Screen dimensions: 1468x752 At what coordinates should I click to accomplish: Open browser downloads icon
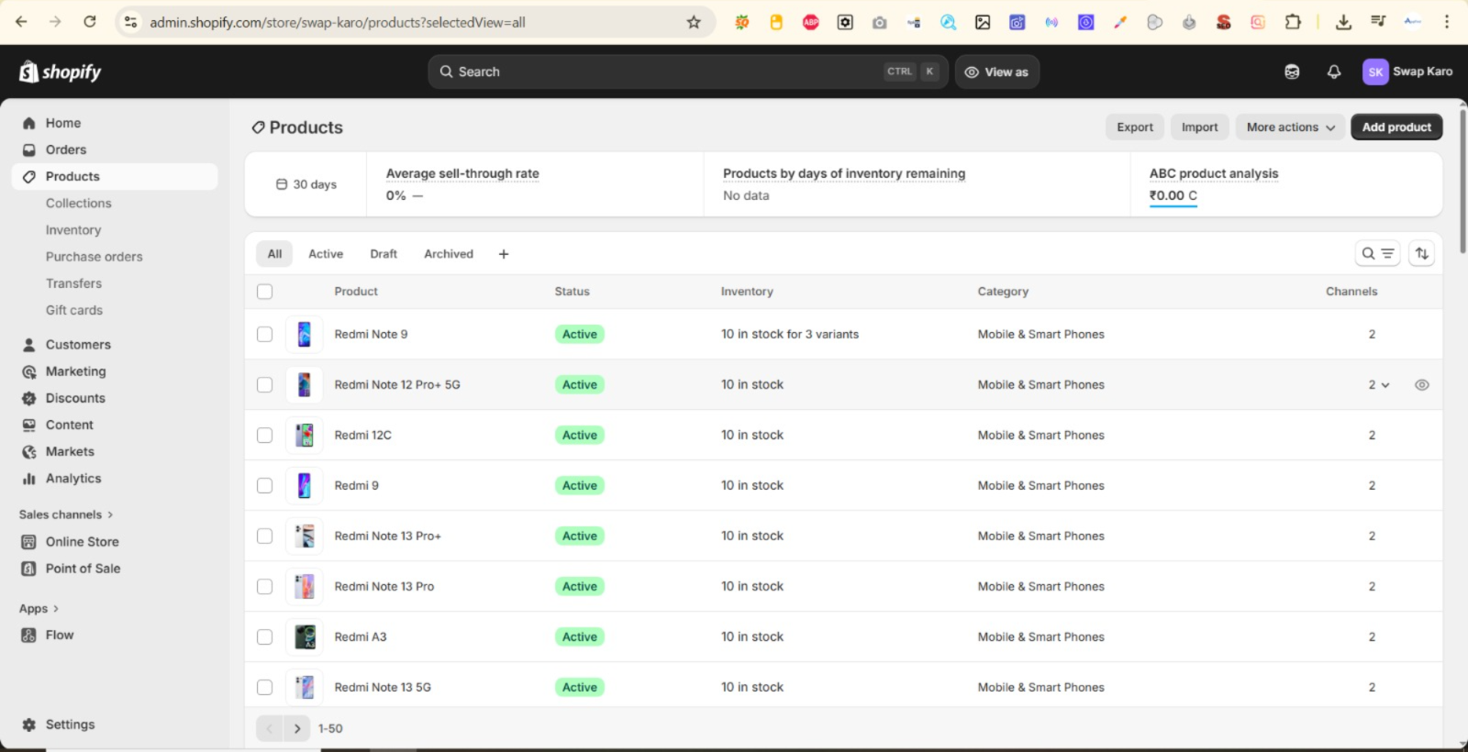point(1343,22)
